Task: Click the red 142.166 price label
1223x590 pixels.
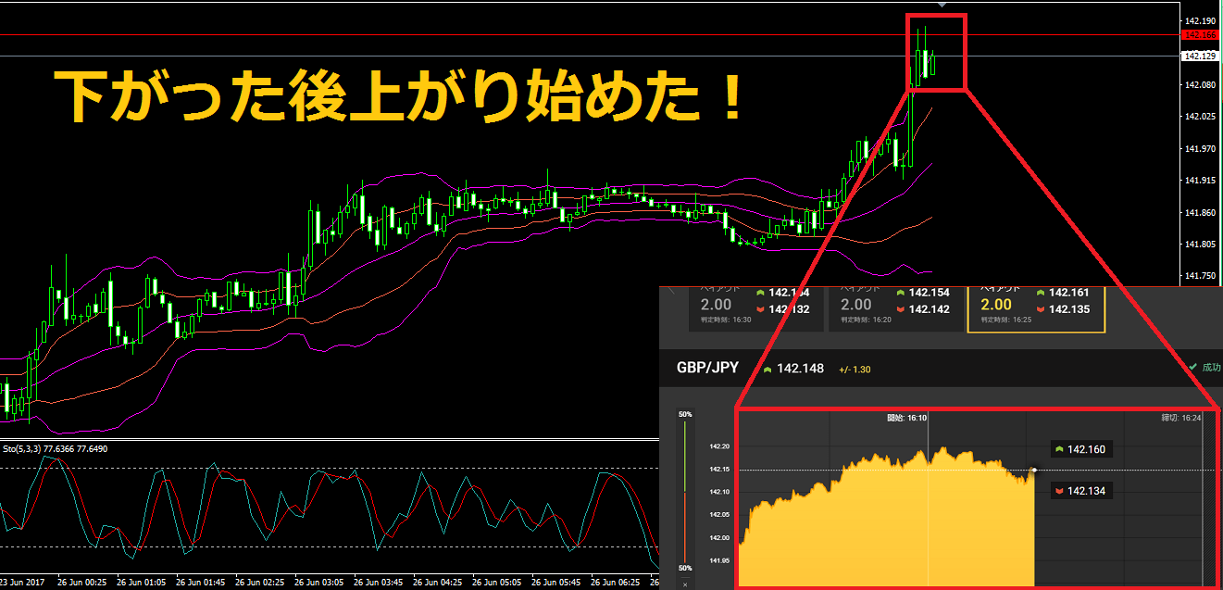Action: click(x=1200, y=35)
